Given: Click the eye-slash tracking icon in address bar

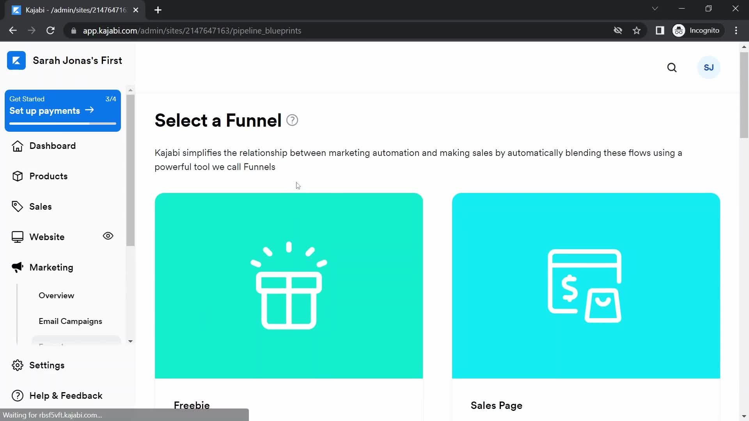Looking at the screenshot, I should [618, 30].
